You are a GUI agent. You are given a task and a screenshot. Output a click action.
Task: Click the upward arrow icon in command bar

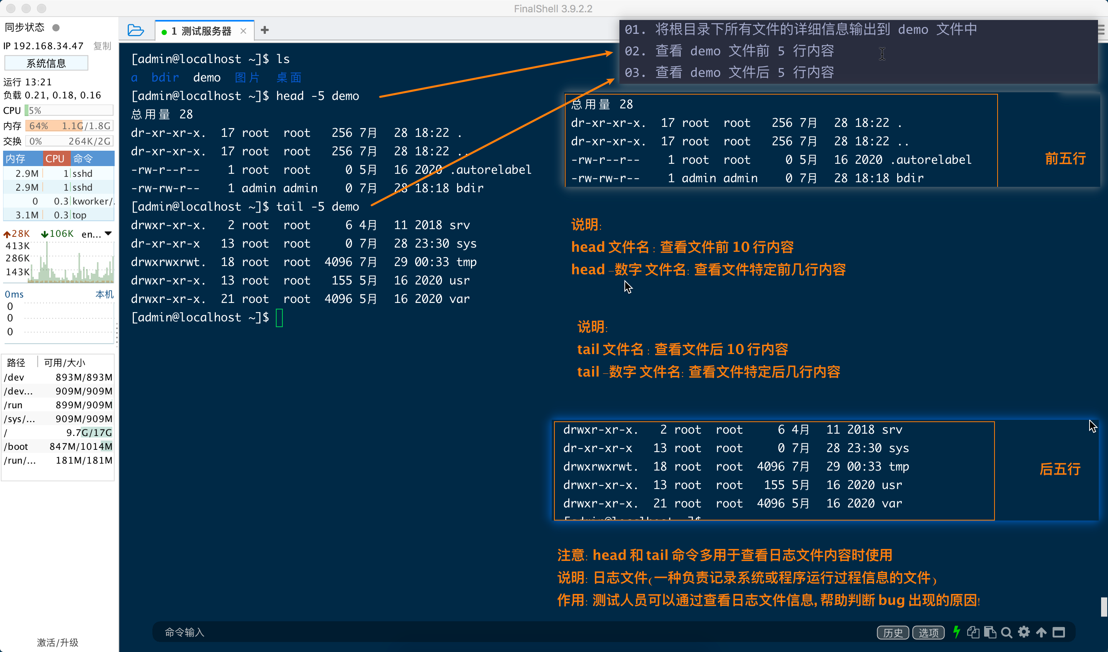[x=1041, y=632]
